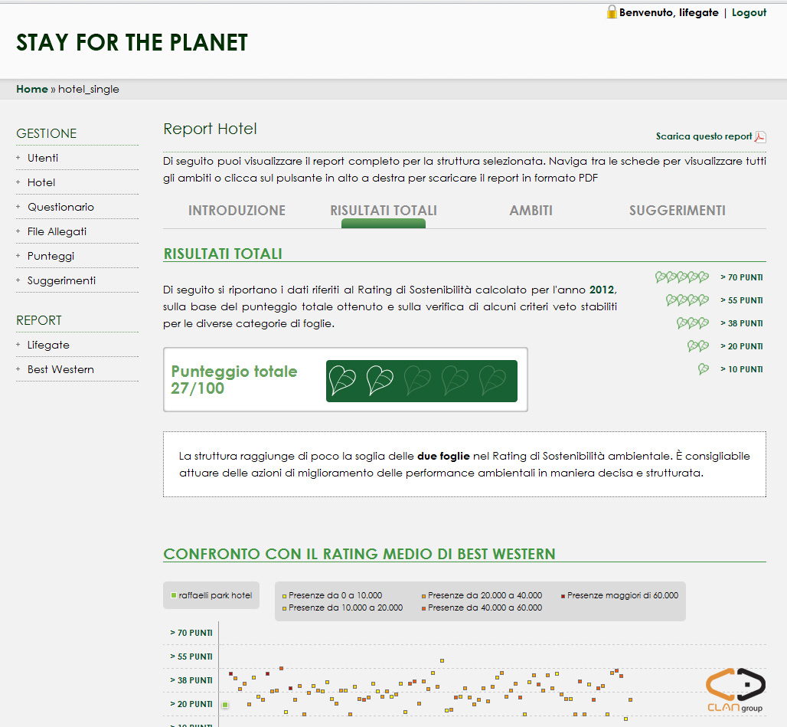Click the Home breadcrumb link
The height and width of the screenshot is (727, 787).
pos(32,89)
